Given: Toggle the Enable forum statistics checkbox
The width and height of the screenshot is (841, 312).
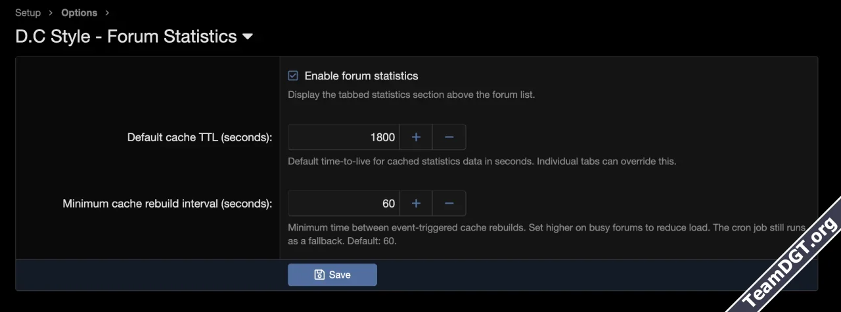Looking at the screenshot, I should tap(293, 76).
